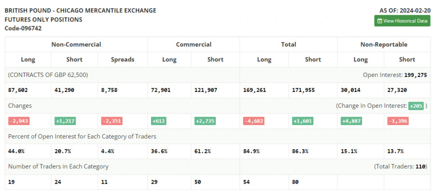Click the -2,943 change badge

pos(19,121)
